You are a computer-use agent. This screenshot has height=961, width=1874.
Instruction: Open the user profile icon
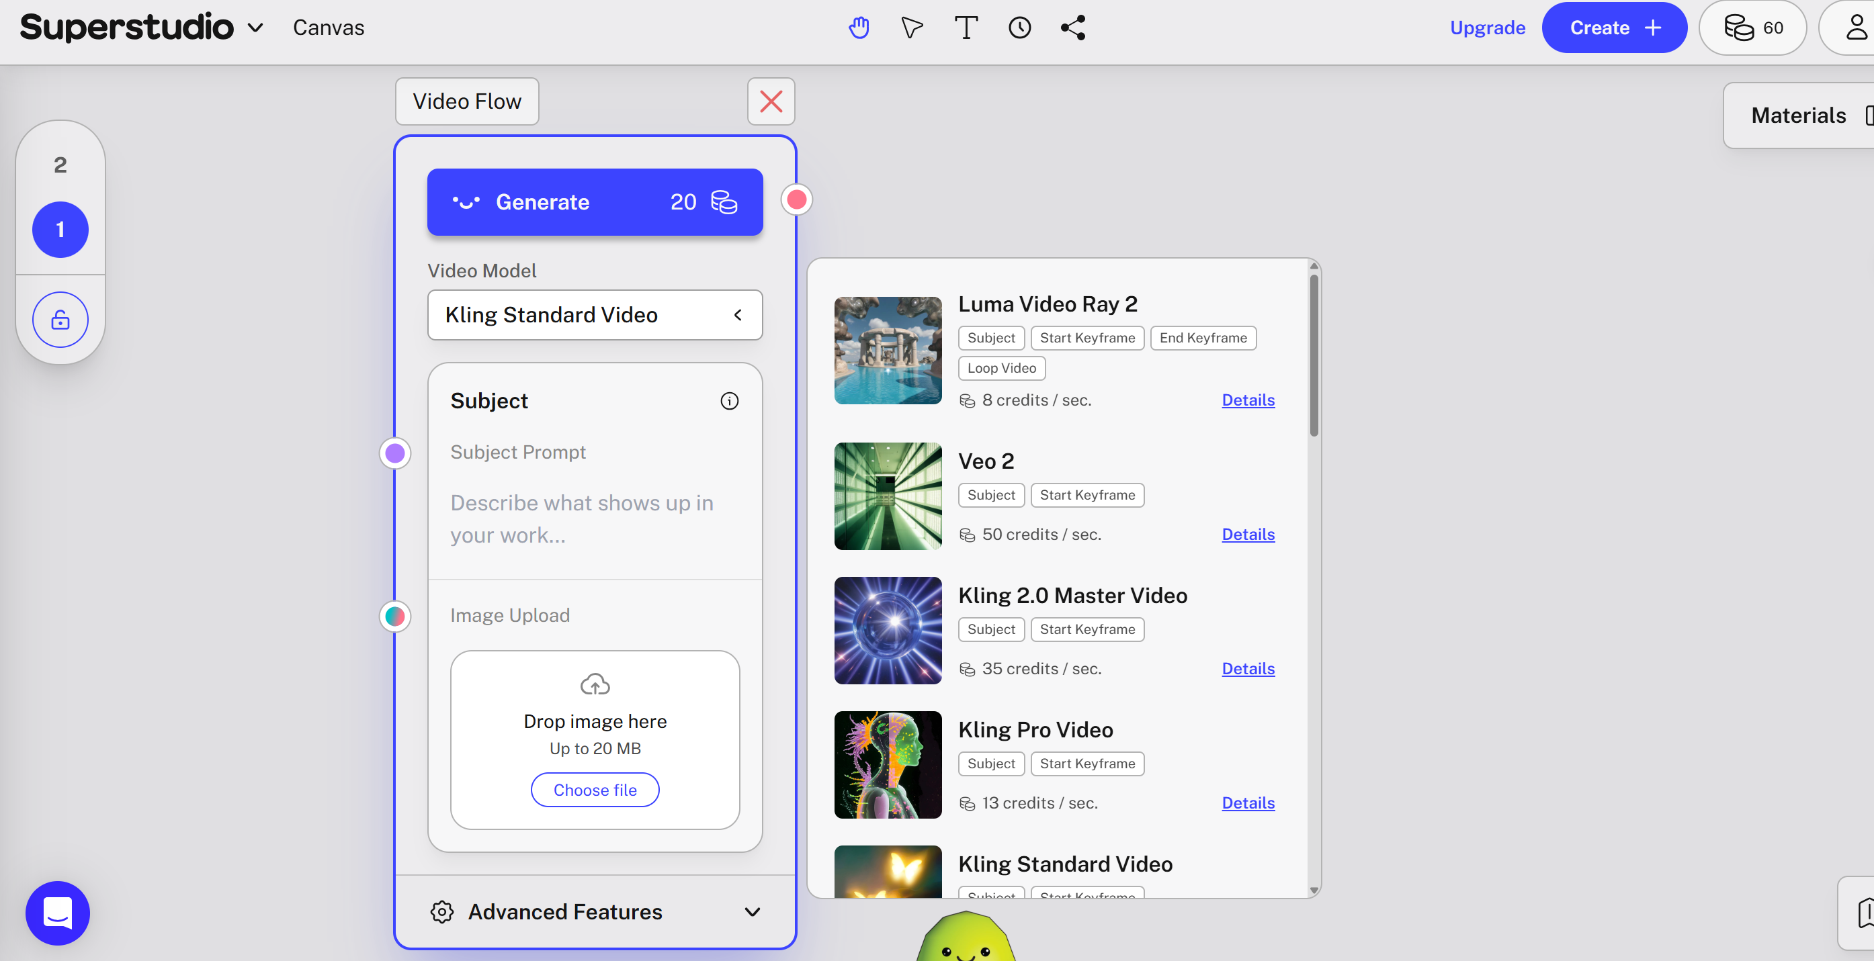coord(1856,28)
